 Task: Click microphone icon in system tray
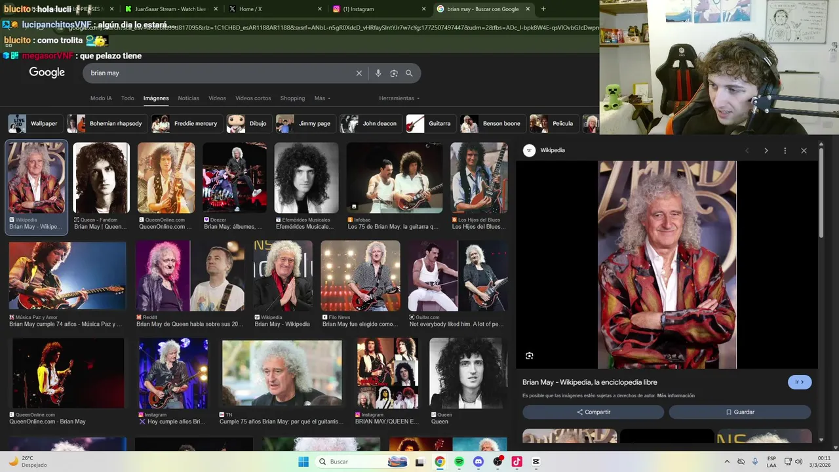(755, 462)
